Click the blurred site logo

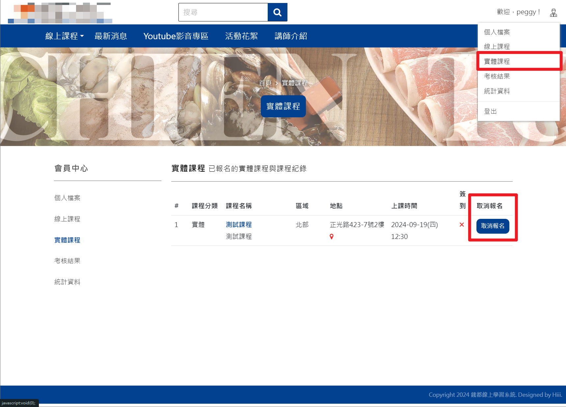[60, 13]
